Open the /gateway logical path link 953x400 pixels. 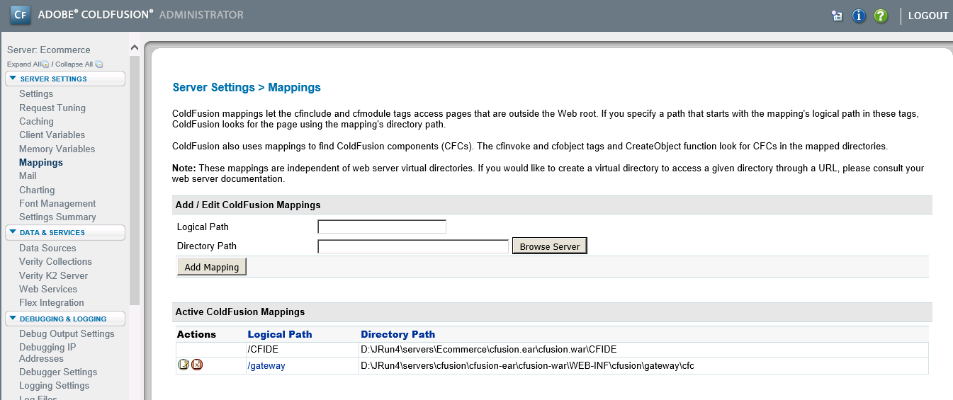(266, 366)
